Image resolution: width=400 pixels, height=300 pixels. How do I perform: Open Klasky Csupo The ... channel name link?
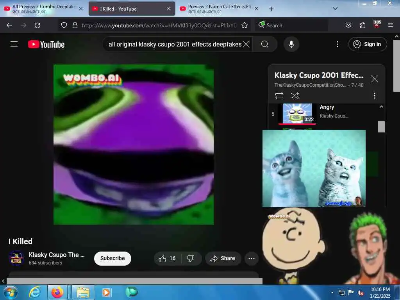[x=56, y=255]
